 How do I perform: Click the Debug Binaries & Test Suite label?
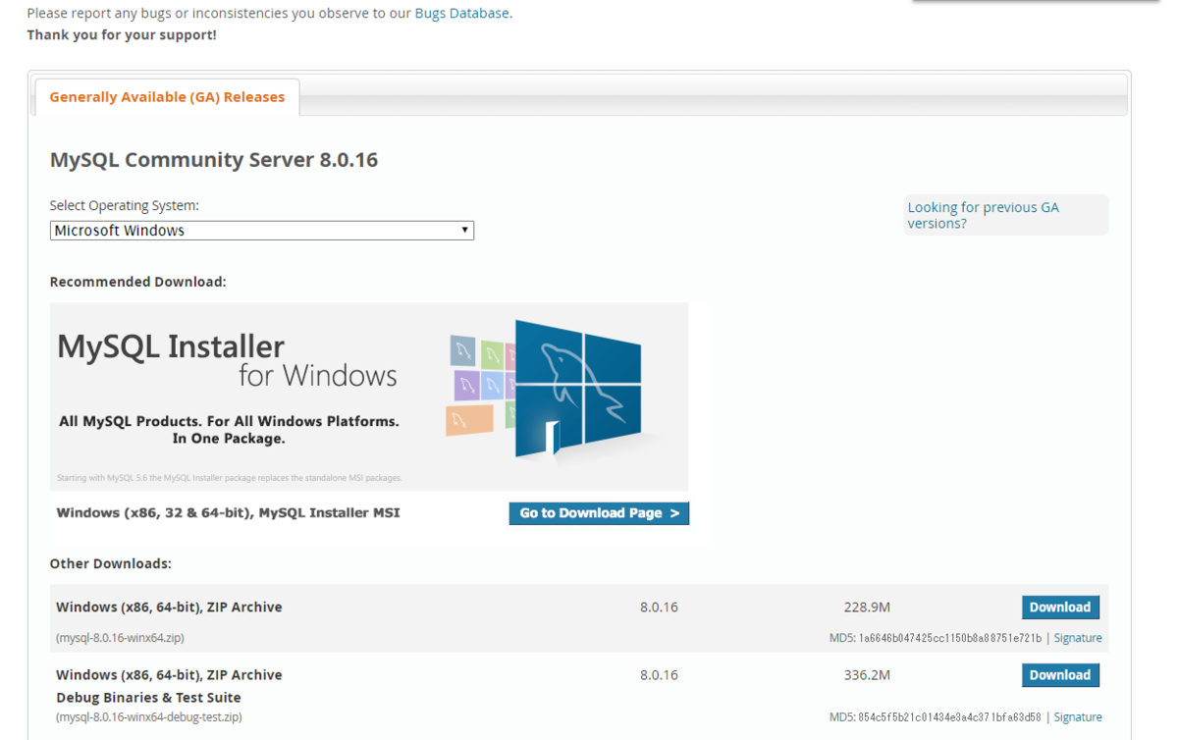point(148,698)
